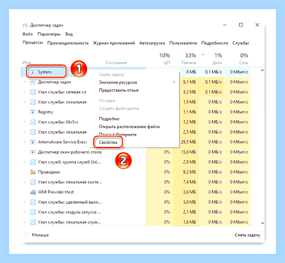Click the scrollbar up arrow

(x=262, y=70)
